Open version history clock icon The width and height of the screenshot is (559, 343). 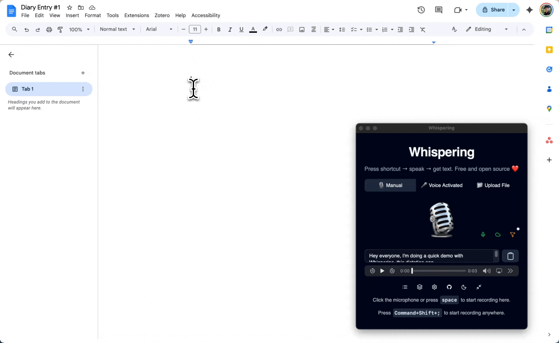(x=421, y=10)
